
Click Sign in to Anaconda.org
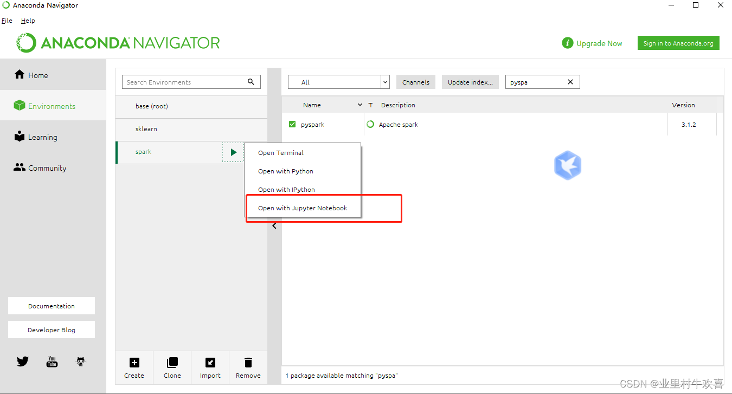pos(678,43)
